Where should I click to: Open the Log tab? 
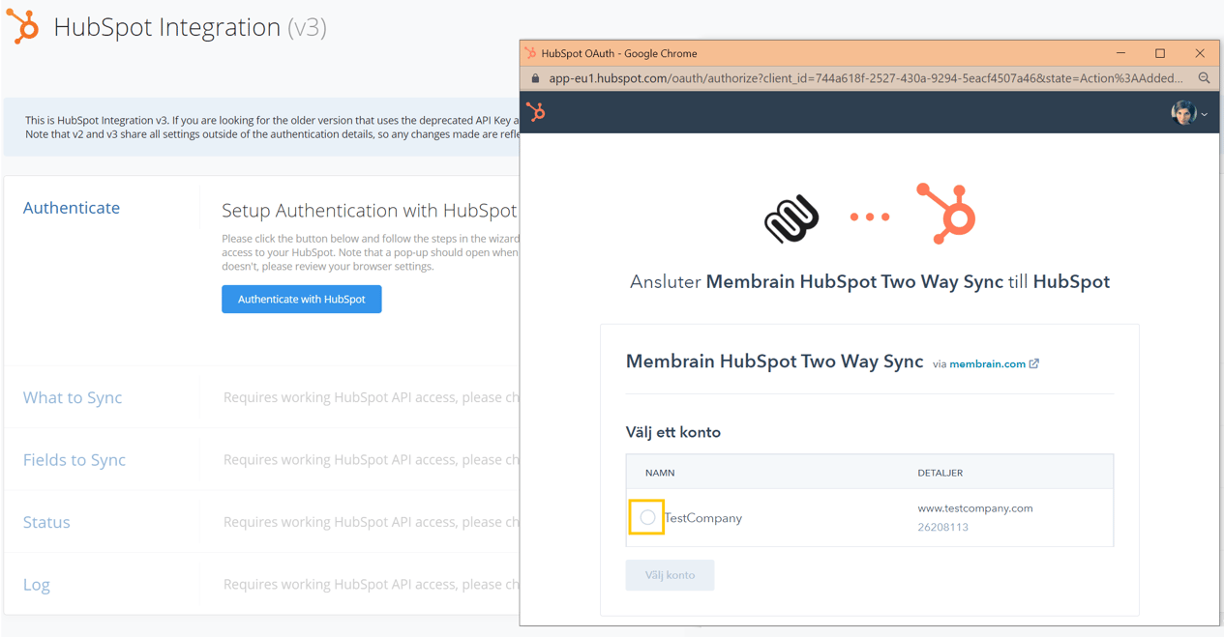37,585
